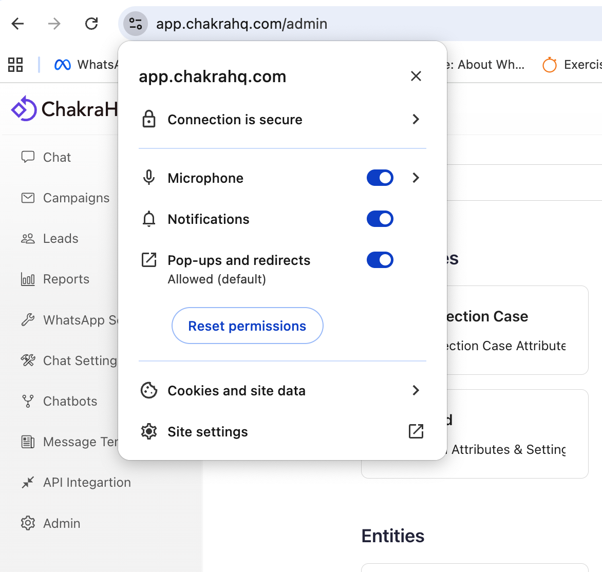
Task: Select Leads from the sidebar menu
Action: point(61,239)
